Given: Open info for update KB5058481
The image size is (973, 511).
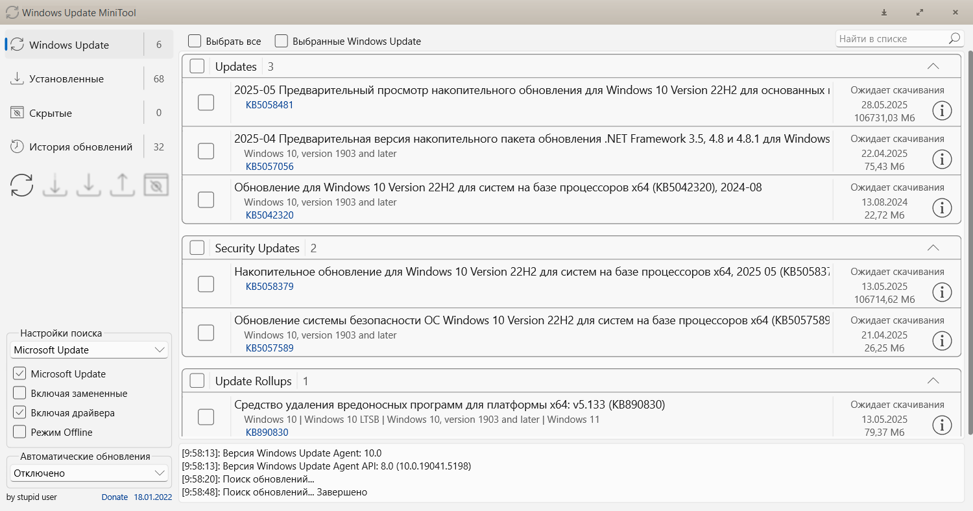Looking at the screenshot, I should [941, 111].
